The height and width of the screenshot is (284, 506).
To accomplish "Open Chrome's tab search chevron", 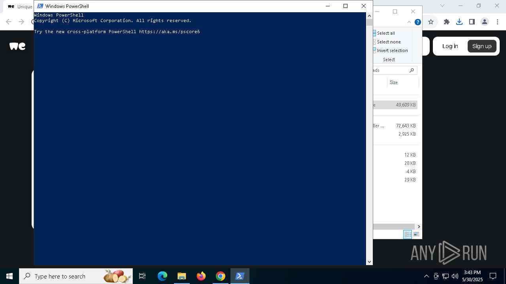I will 442,6.
